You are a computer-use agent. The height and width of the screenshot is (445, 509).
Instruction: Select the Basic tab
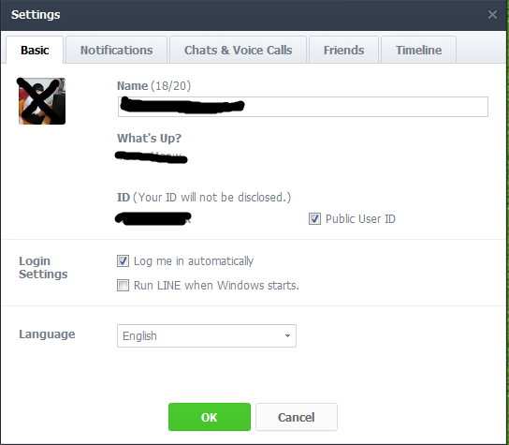35,50
